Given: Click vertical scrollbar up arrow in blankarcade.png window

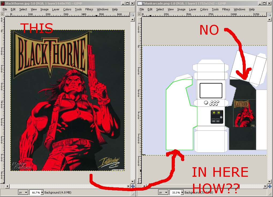Looking at the screenshot, I should (270, 20).
